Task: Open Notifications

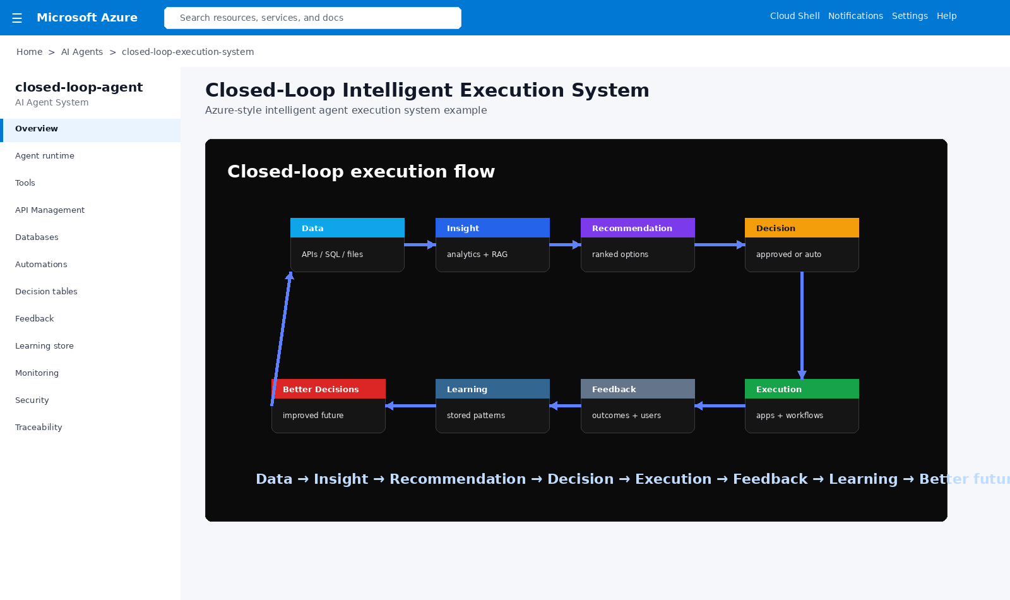Action: [x=855, y=16]
